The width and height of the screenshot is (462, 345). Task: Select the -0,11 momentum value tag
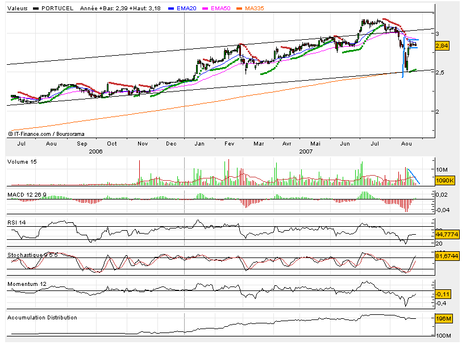pyautogui.click(x=442, y=293)
